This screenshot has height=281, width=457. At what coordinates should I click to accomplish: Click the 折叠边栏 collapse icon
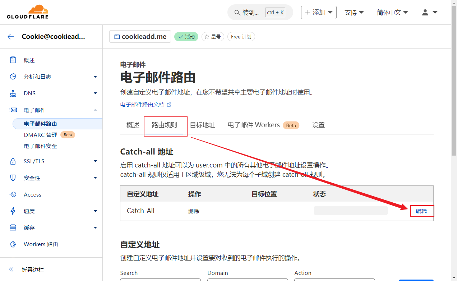tap(11, 270)
